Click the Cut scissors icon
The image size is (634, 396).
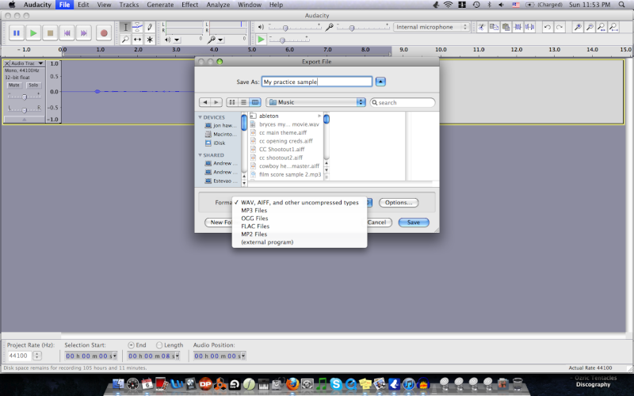482,27
